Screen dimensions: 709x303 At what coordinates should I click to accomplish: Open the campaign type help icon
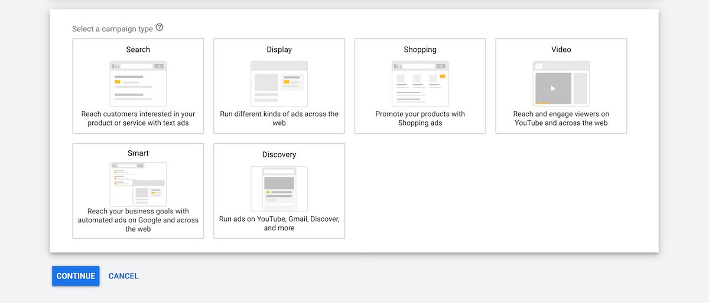pos(160,28)
